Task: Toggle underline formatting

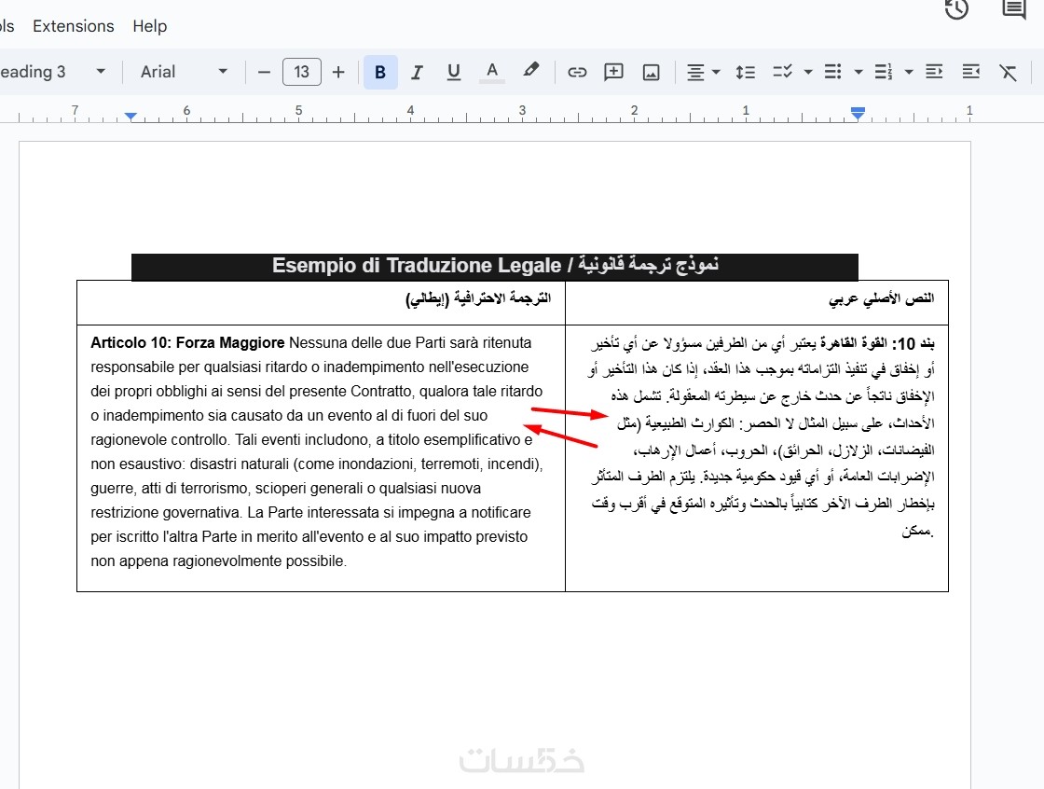Action: [x=453, y=72]
